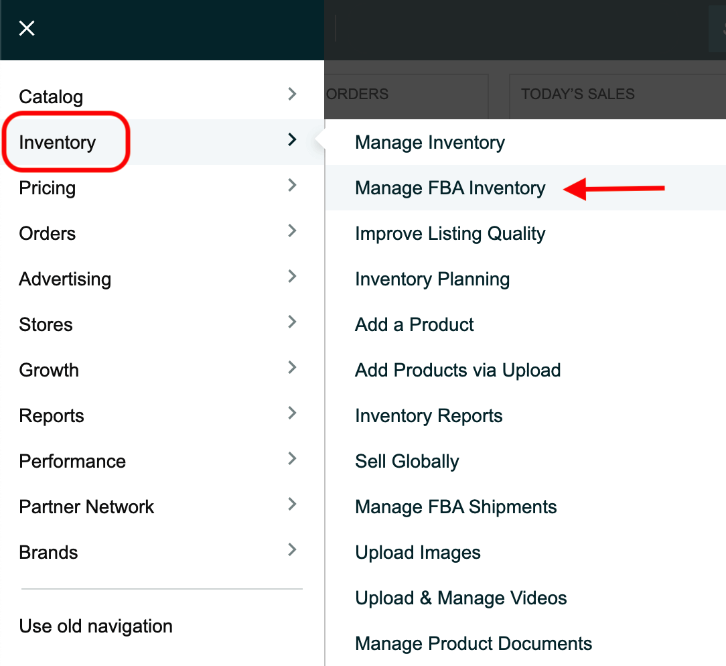Image resolution: width=726 pixels, height=666 pixels.
Task: Open the Performance menu item
Action: (x=72, y=461)
